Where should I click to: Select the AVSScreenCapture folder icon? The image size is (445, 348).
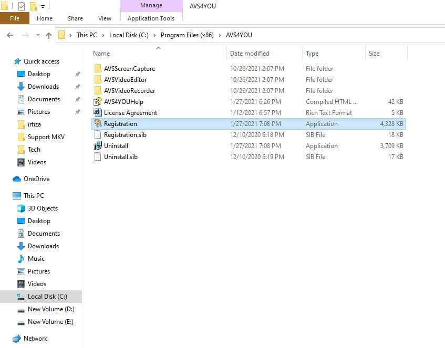98,68
